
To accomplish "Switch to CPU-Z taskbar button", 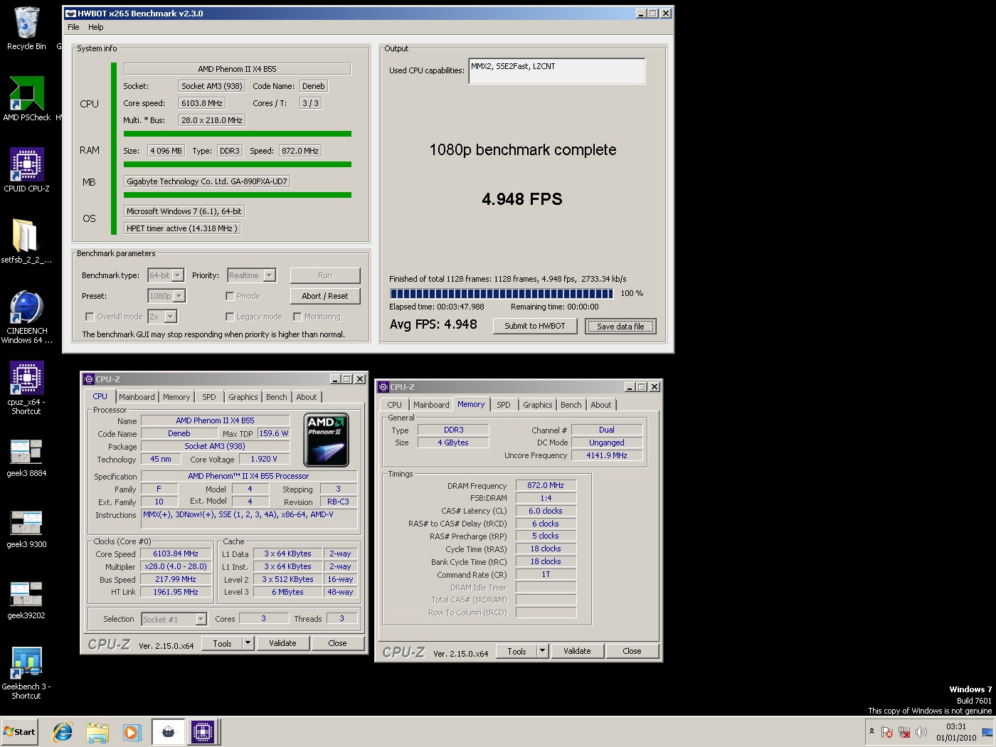I will coord(202,732).
